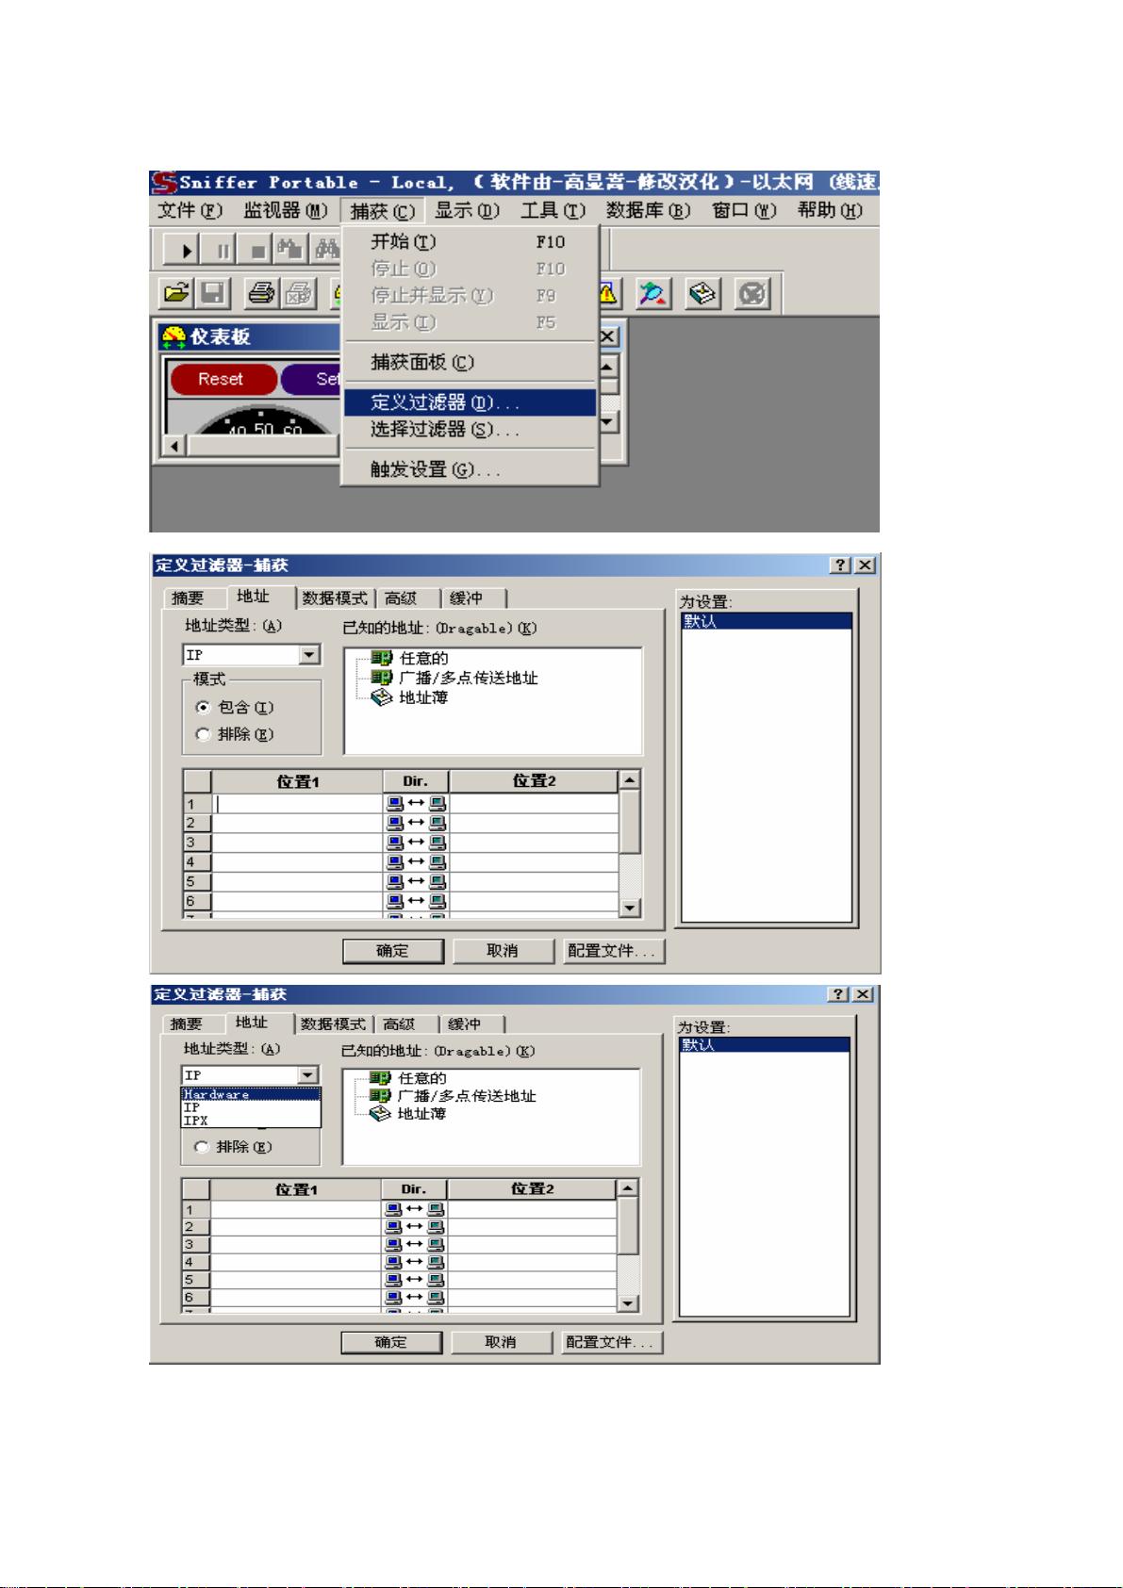Open the 监视器(M) menu
Viewport: 1123px width, 1588px height.
[x=286, y=211]
